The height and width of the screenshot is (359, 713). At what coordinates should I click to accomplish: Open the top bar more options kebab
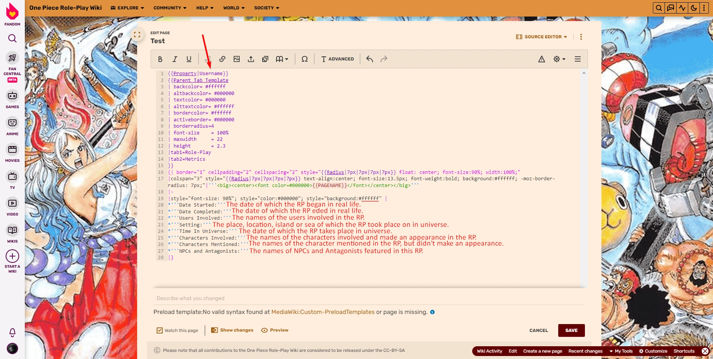point(704,8)
